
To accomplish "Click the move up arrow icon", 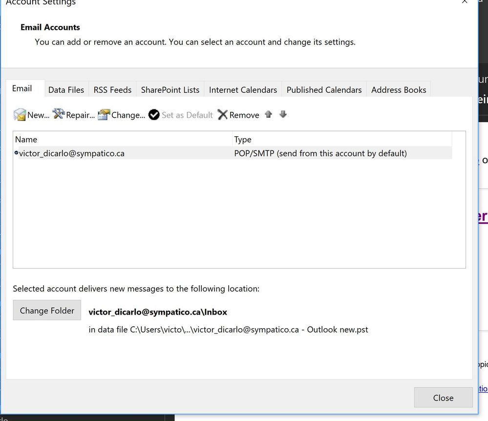I will pyautogui.click(x=268, y=114).
